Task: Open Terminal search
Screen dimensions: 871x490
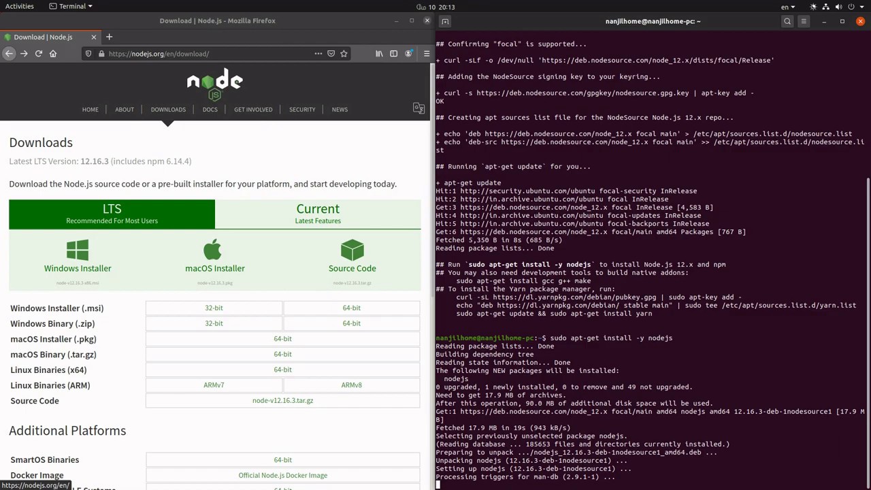Action: pyautogui.click(x=787, y=21)
